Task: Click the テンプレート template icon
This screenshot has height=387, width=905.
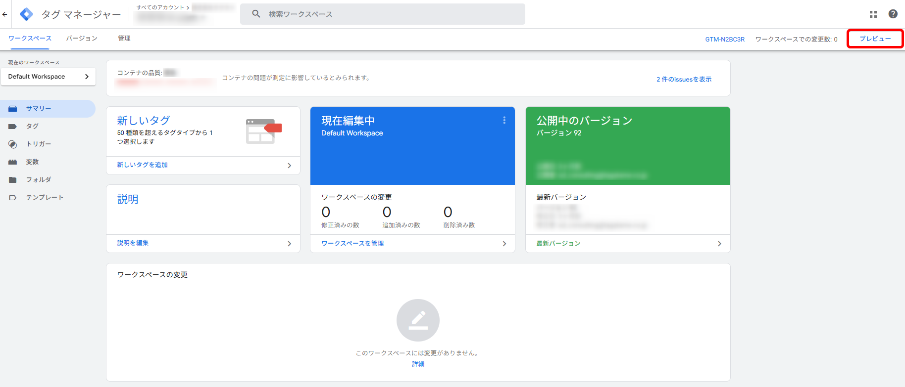Action: click(13, 198)
